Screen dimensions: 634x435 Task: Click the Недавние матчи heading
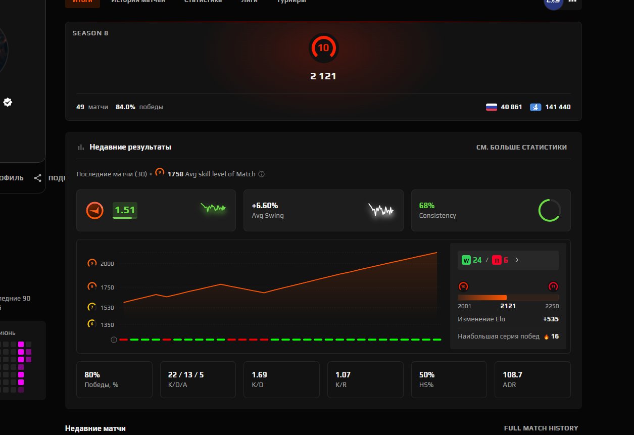[x=95, y=428]
